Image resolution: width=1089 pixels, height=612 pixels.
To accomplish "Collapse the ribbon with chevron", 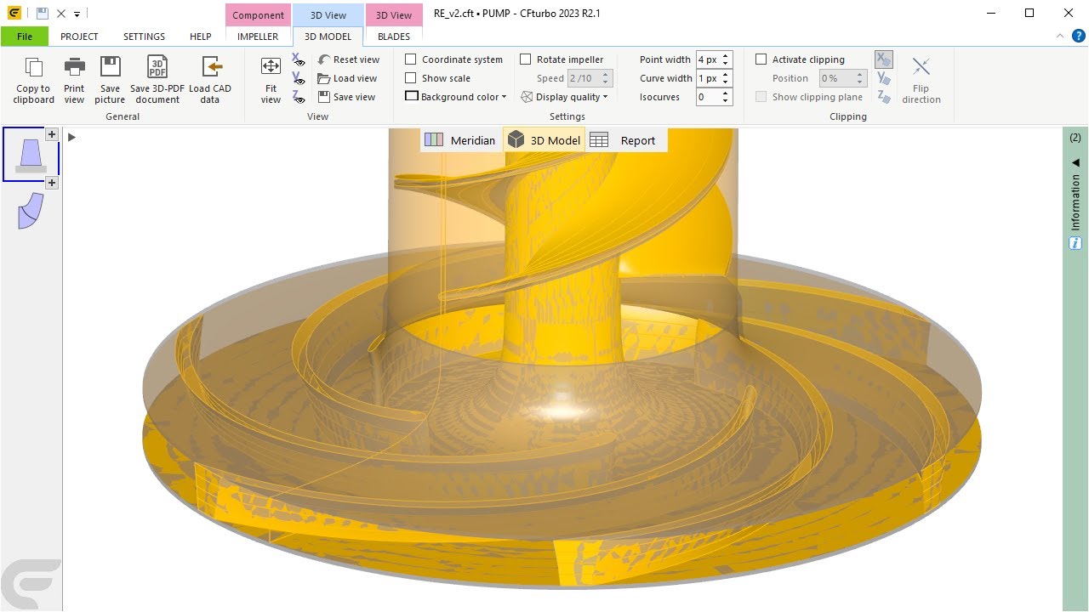I will click(x=1060, y=36).
